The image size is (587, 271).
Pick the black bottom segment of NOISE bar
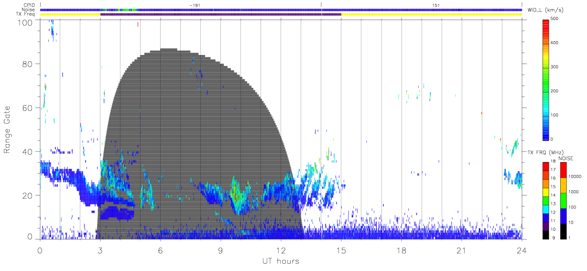click(563, 230)
